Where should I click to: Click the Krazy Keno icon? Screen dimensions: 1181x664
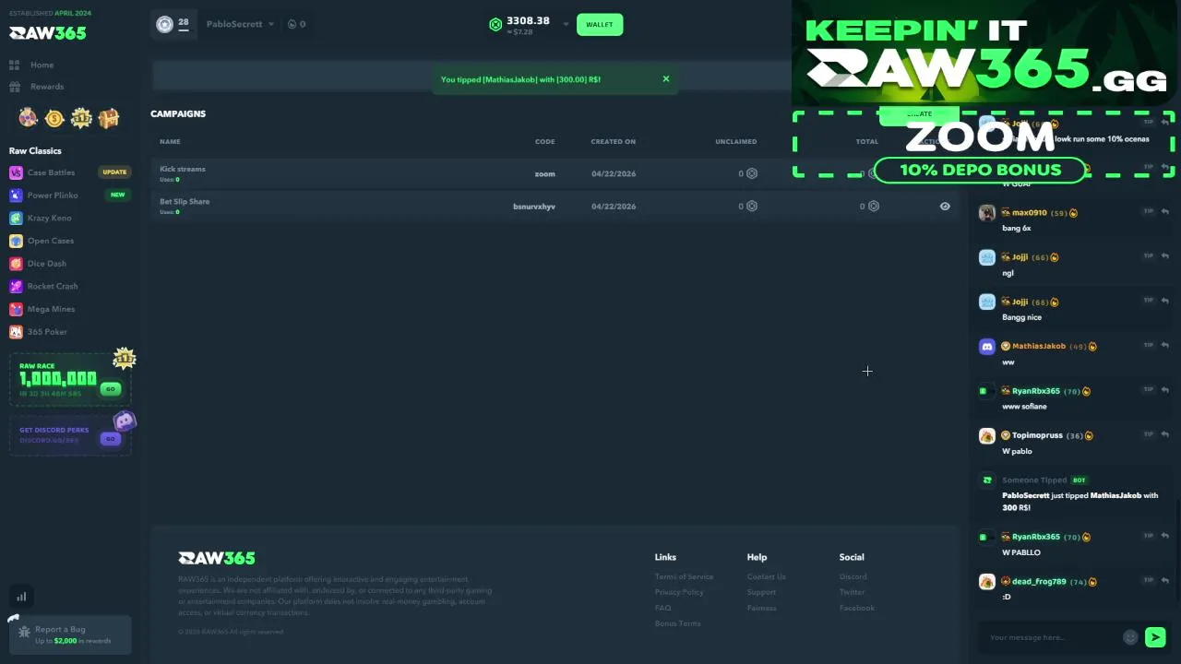coord(16,219)
